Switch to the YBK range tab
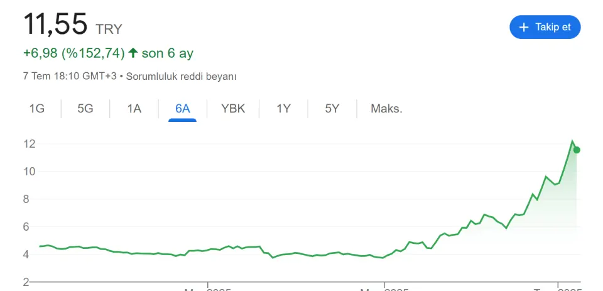 (x=233, y=109)
